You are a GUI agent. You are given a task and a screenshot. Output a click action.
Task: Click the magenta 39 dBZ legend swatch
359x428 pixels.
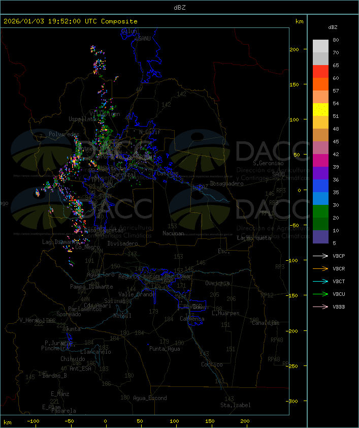click(320, 161)
